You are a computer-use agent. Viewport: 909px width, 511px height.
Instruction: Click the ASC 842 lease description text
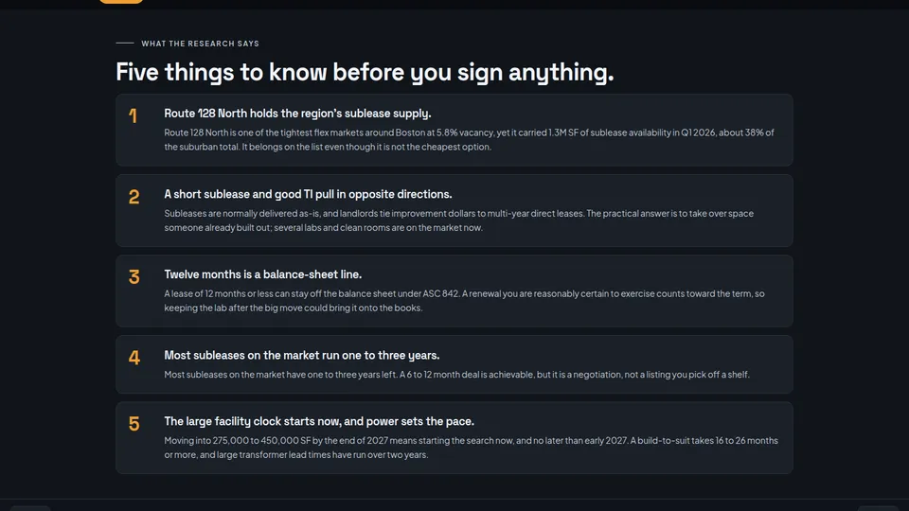464,301
